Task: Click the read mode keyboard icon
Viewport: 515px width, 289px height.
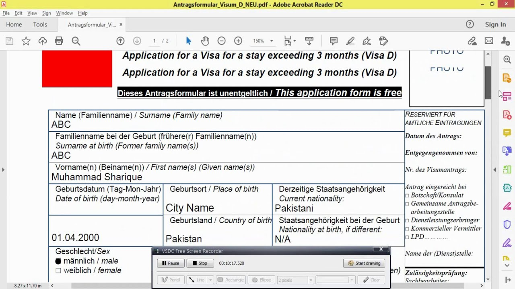Action: click(x=309, y=41)
